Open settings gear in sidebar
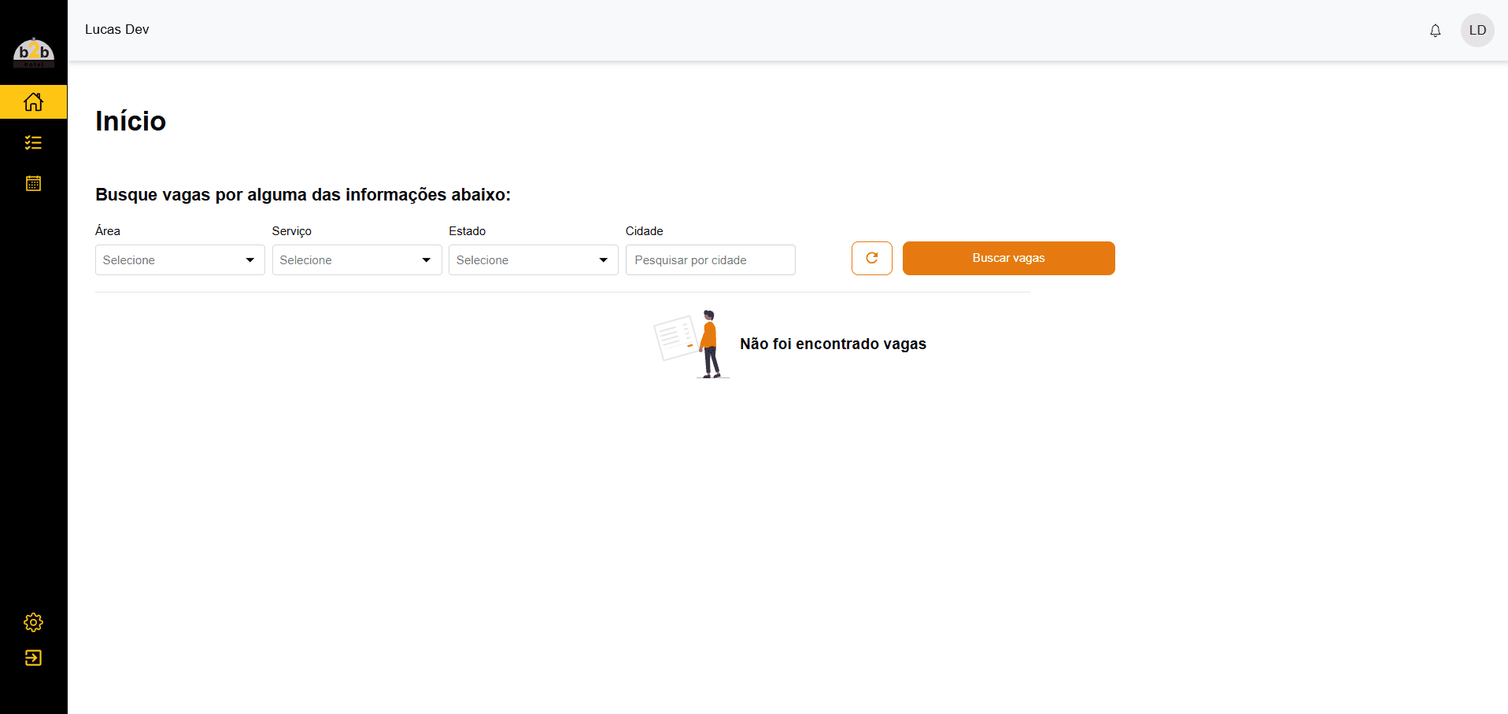Screen dimensions: 1508x714 pyautogui.click(x=33, y=622)
